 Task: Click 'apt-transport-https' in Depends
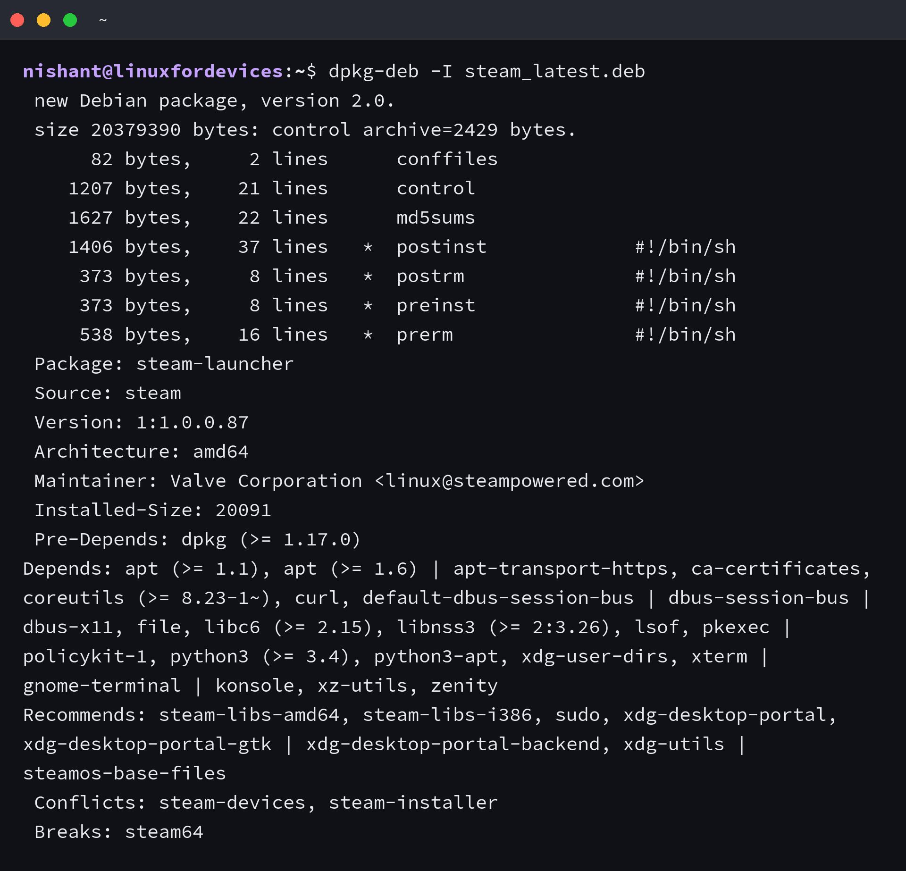[561, 569]
